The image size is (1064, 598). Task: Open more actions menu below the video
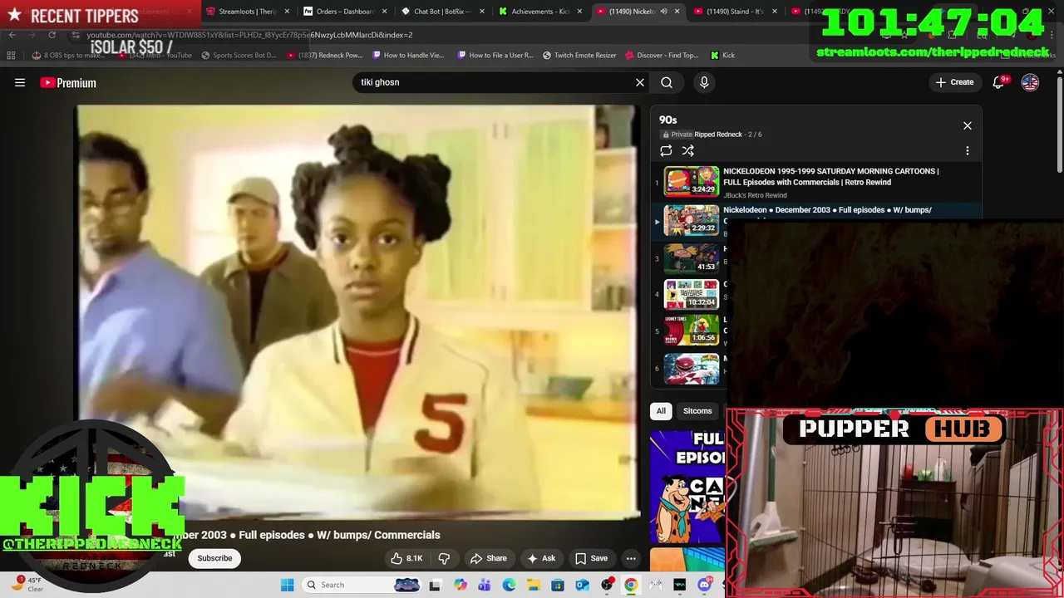(x=631, y=558)
